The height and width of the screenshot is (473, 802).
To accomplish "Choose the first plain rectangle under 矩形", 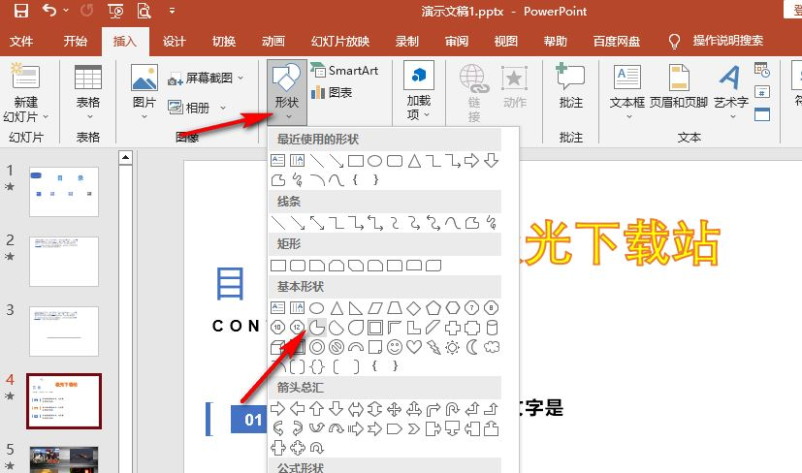I will [278, 266].
